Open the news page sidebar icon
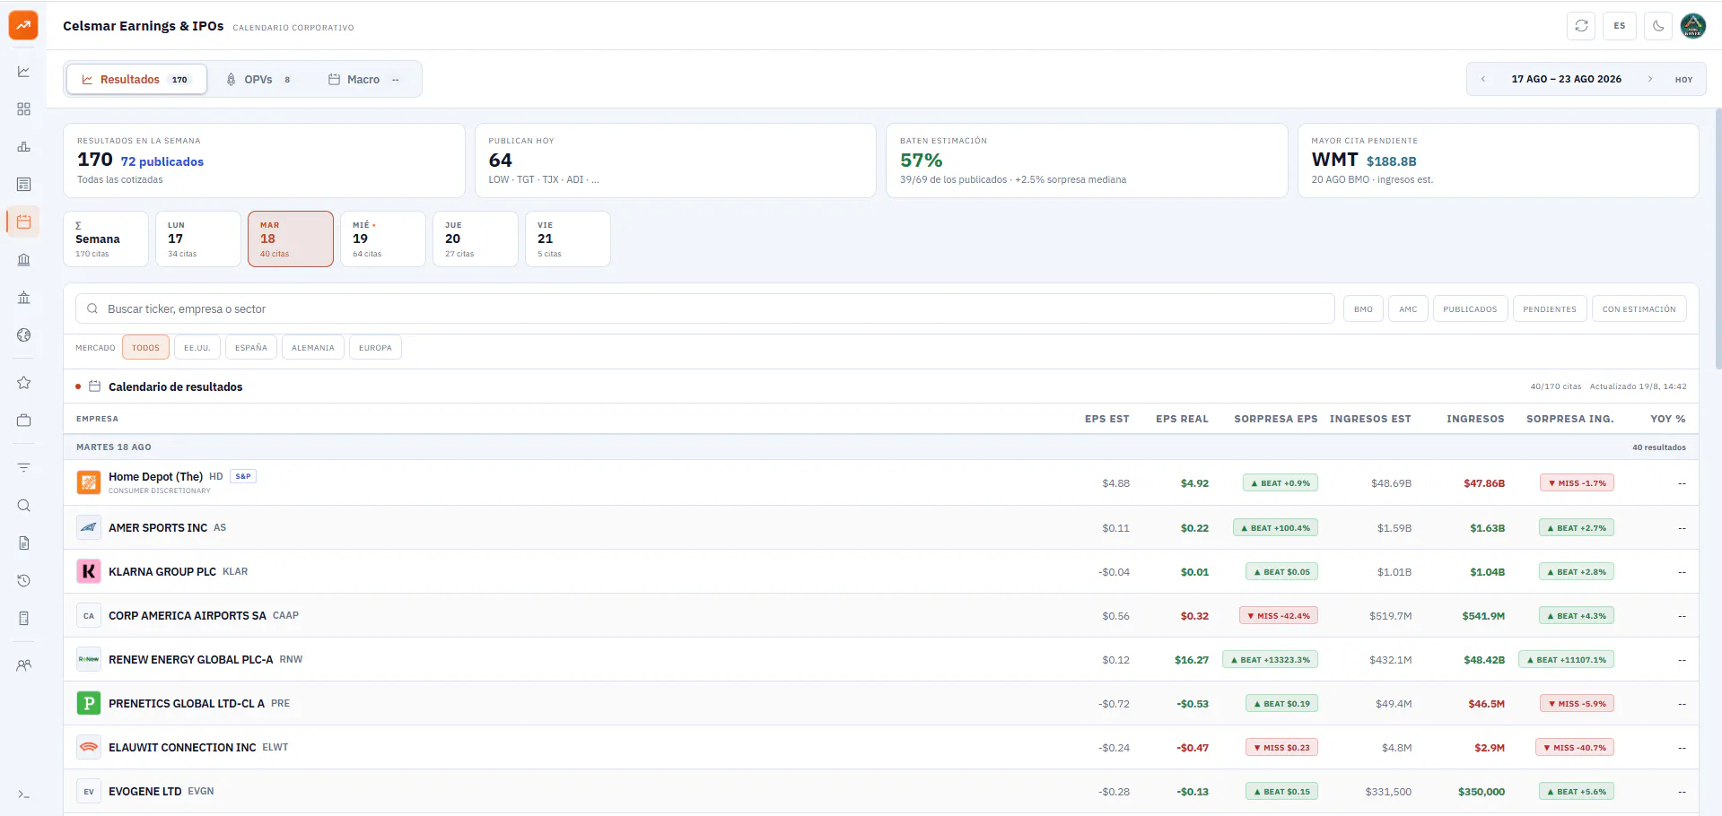 (x=24, y=185)
